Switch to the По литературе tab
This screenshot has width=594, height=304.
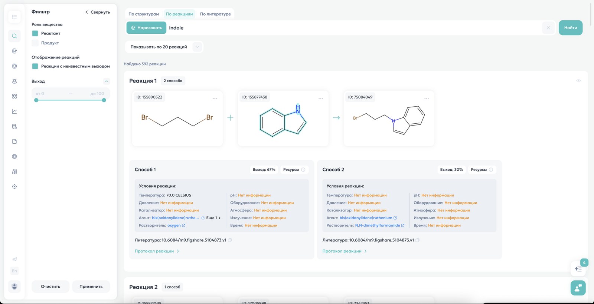[215, 14]
